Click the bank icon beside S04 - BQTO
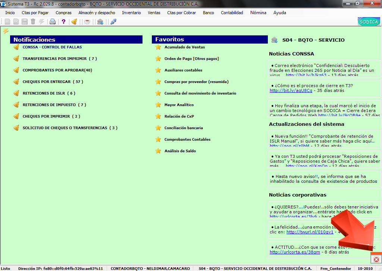Screen dimensions: 382x271 pos(275,40)
